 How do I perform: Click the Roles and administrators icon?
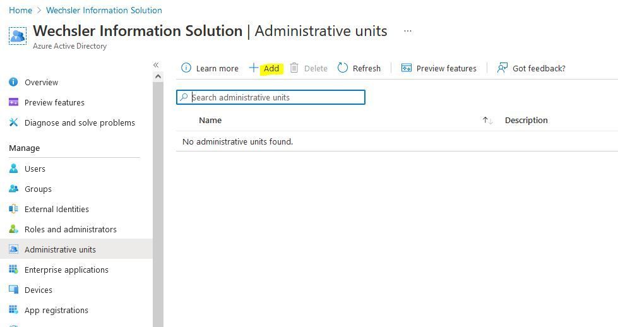point(13,229)
